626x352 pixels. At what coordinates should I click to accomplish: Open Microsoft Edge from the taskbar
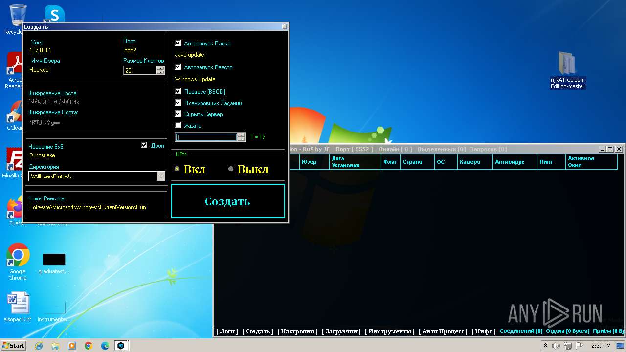click(x=105, y=346)
